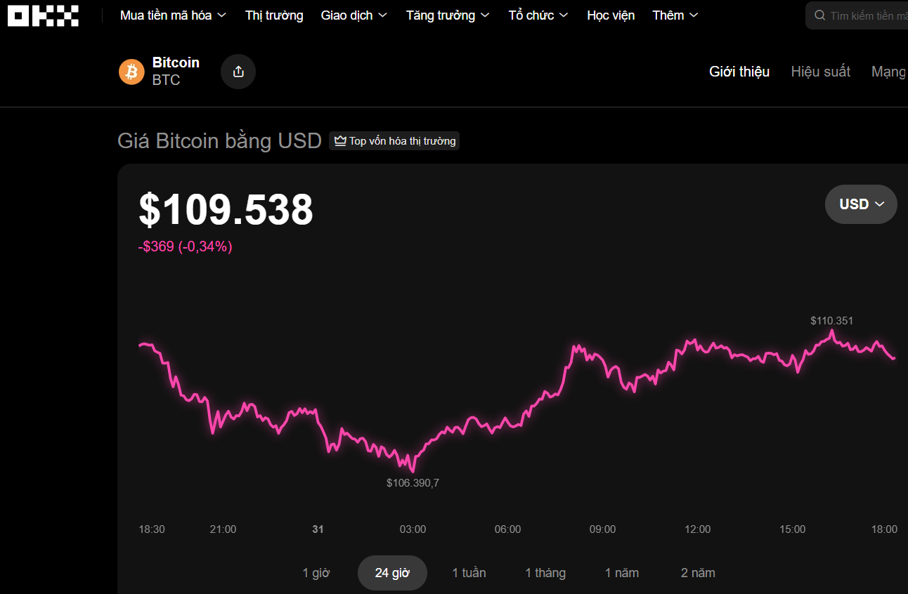Expand the Thêm menu
Screen dimensions: 908x594
[x=674, y=15]
